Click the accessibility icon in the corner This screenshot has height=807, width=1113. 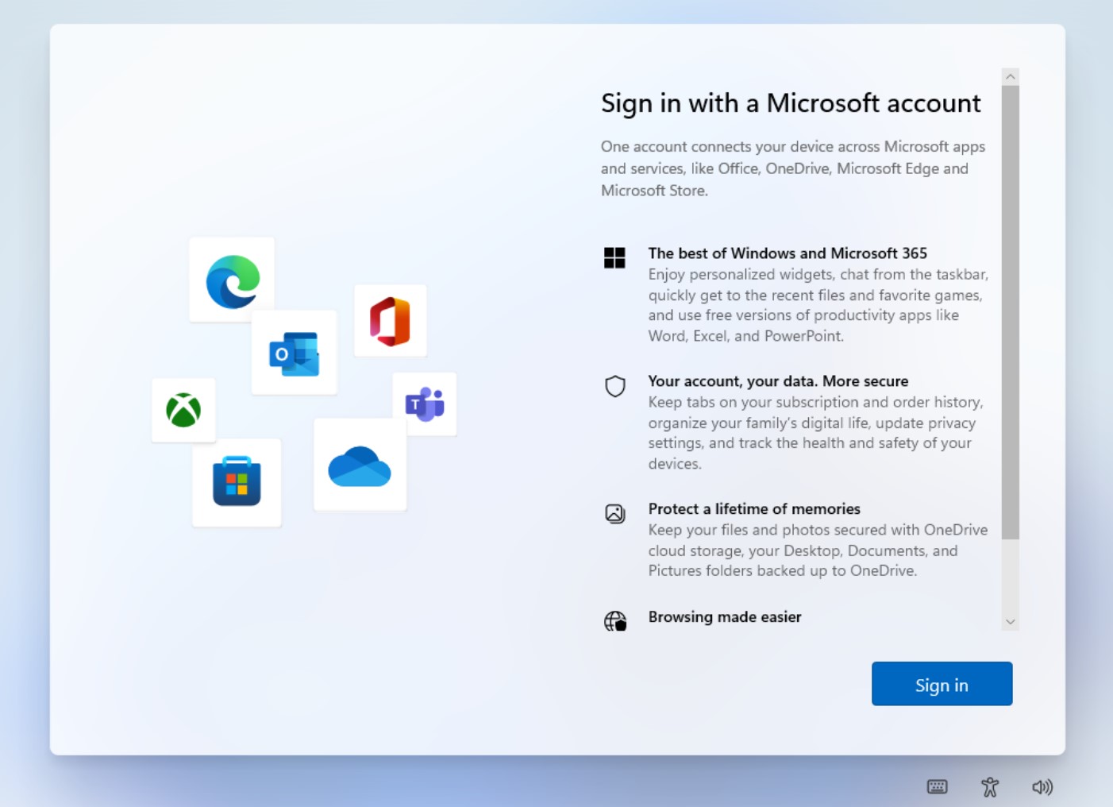989,786
